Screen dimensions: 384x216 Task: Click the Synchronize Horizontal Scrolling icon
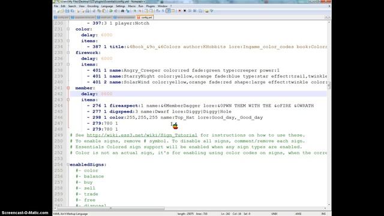tap(151, 11)
